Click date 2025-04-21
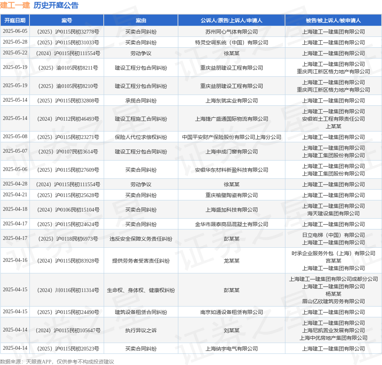 pos(15,194)
